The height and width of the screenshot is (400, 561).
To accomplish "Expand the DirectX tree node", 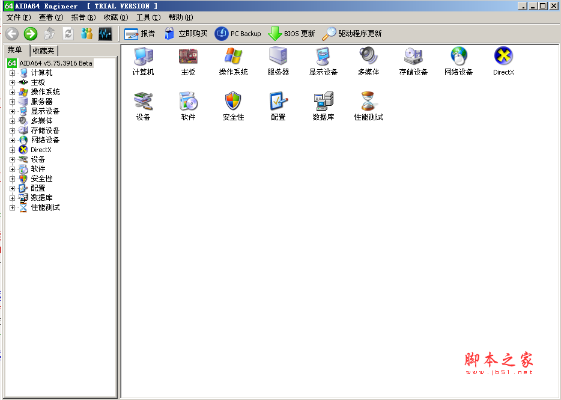I will tap(12, 150).
